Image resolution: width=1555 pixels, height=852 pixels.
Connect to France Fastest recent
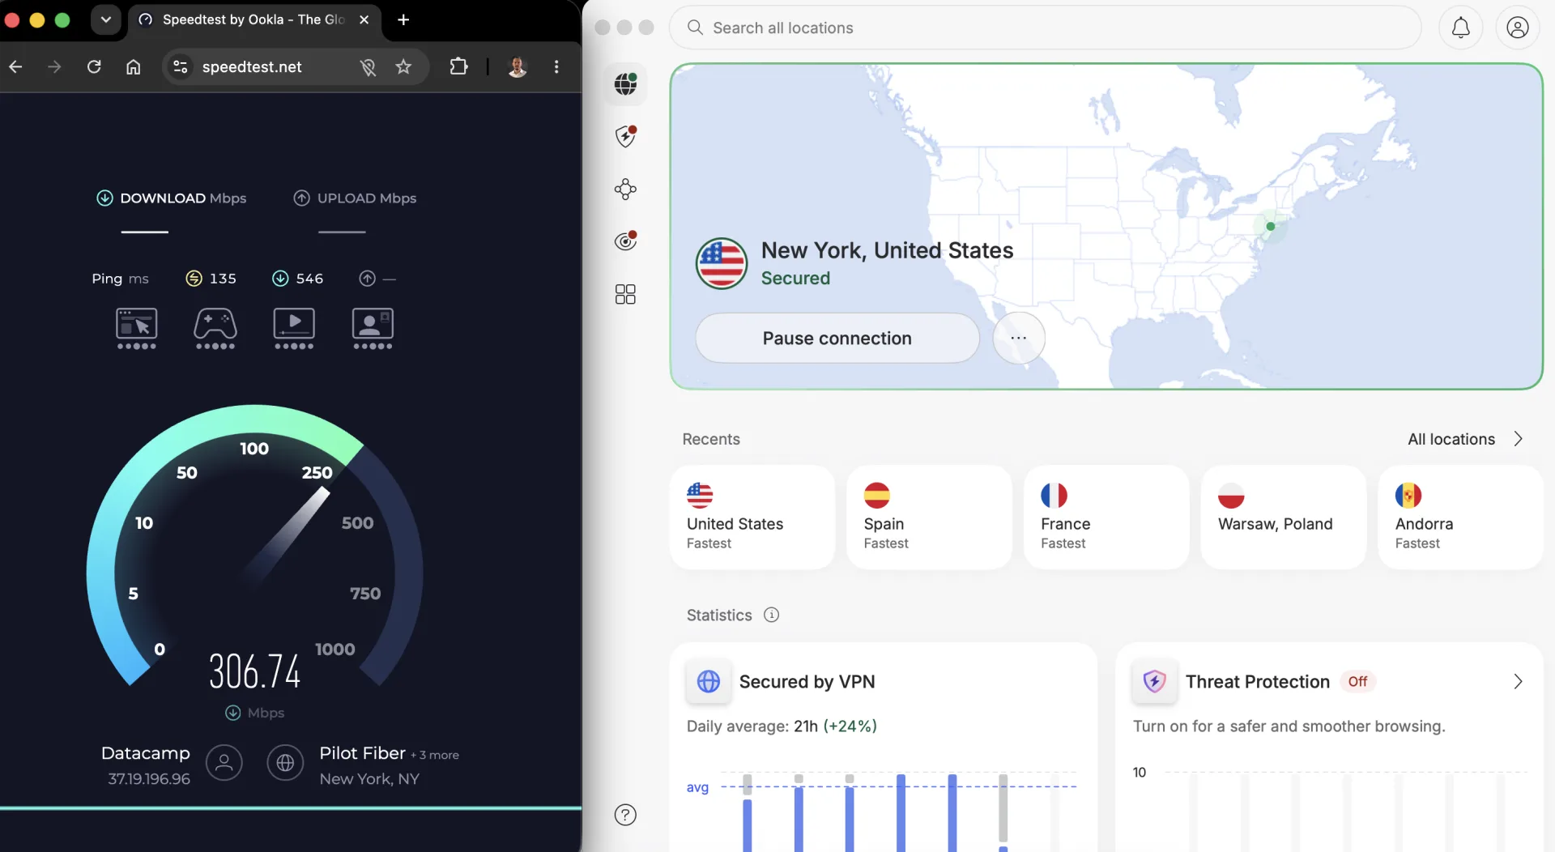[1106, 517]
